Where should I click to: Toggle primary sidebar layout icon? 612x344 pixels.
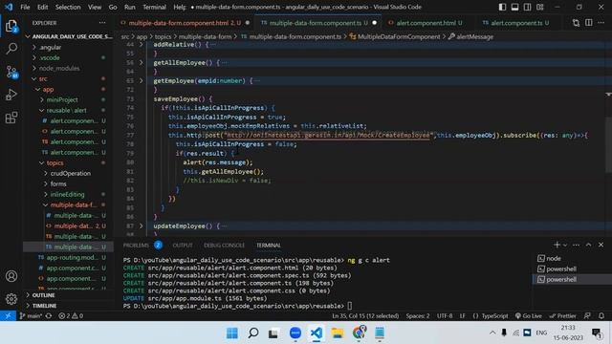tap(502, 7)
